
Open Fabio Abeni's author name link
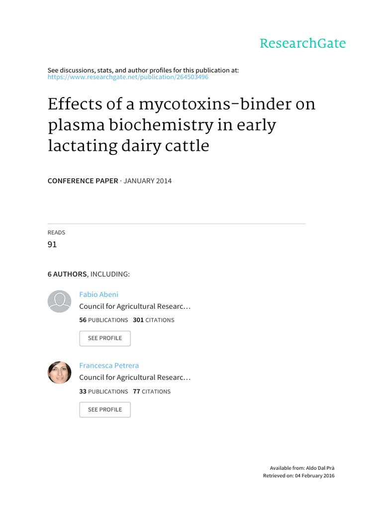click(x=98, y=294)
